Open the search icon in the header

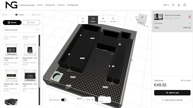point(173,5)
